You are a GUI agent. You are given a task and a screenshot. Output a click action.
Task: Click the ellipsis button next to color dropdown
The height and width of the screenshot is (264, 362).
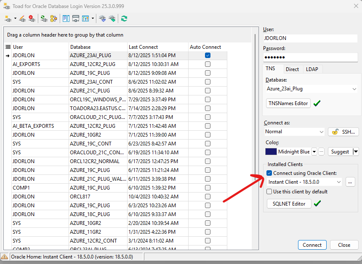[x=321, y=152]
